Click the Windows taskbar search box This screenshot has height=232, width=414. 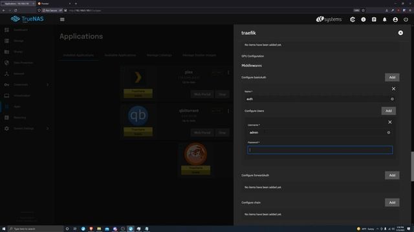(36, 229)
